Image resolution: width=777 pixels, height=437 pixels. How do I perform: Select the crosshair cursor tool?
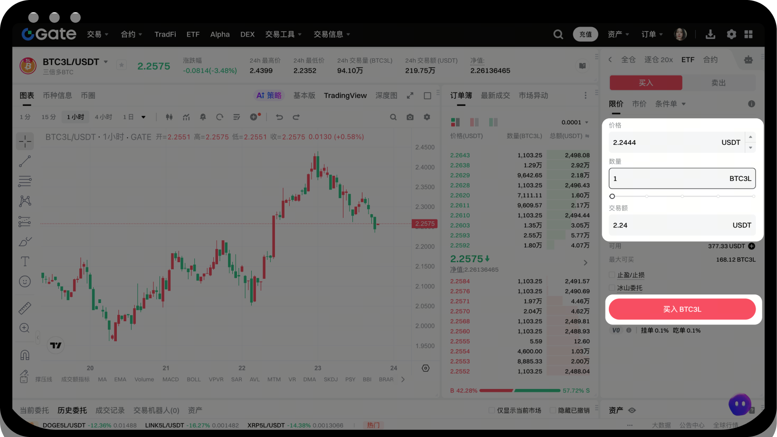tap(25, 141)
